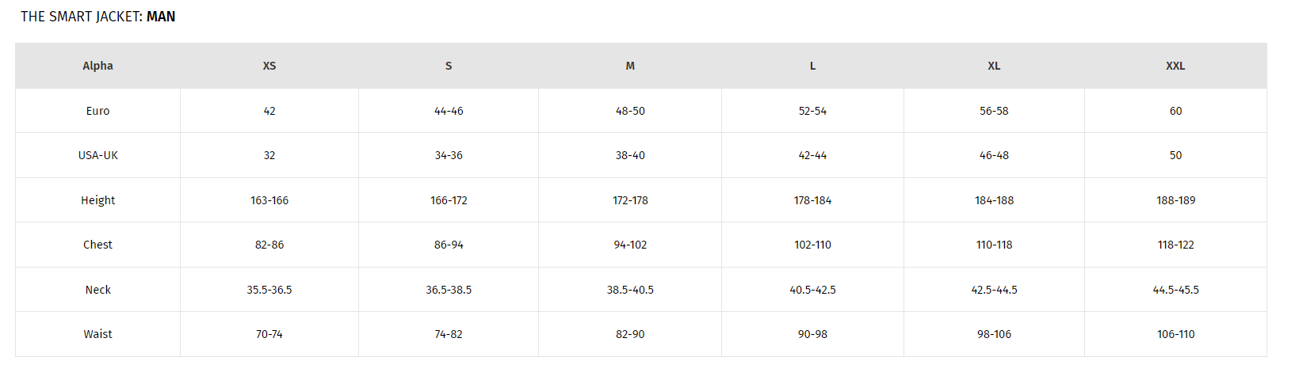Click waist measurement 74-82
Viewport: 1299px width, 380px height.
[449, 334]
